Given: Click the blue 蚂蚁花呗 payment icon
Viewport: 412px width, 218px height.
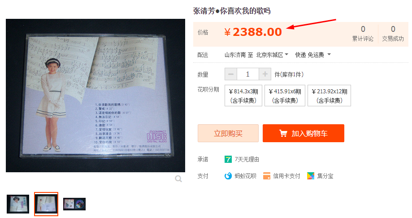Looking at the screenshot, I should [x=228, y=176].
